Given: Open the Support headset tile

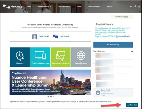Looking at the screenshot, I should [x=20, y=57].
